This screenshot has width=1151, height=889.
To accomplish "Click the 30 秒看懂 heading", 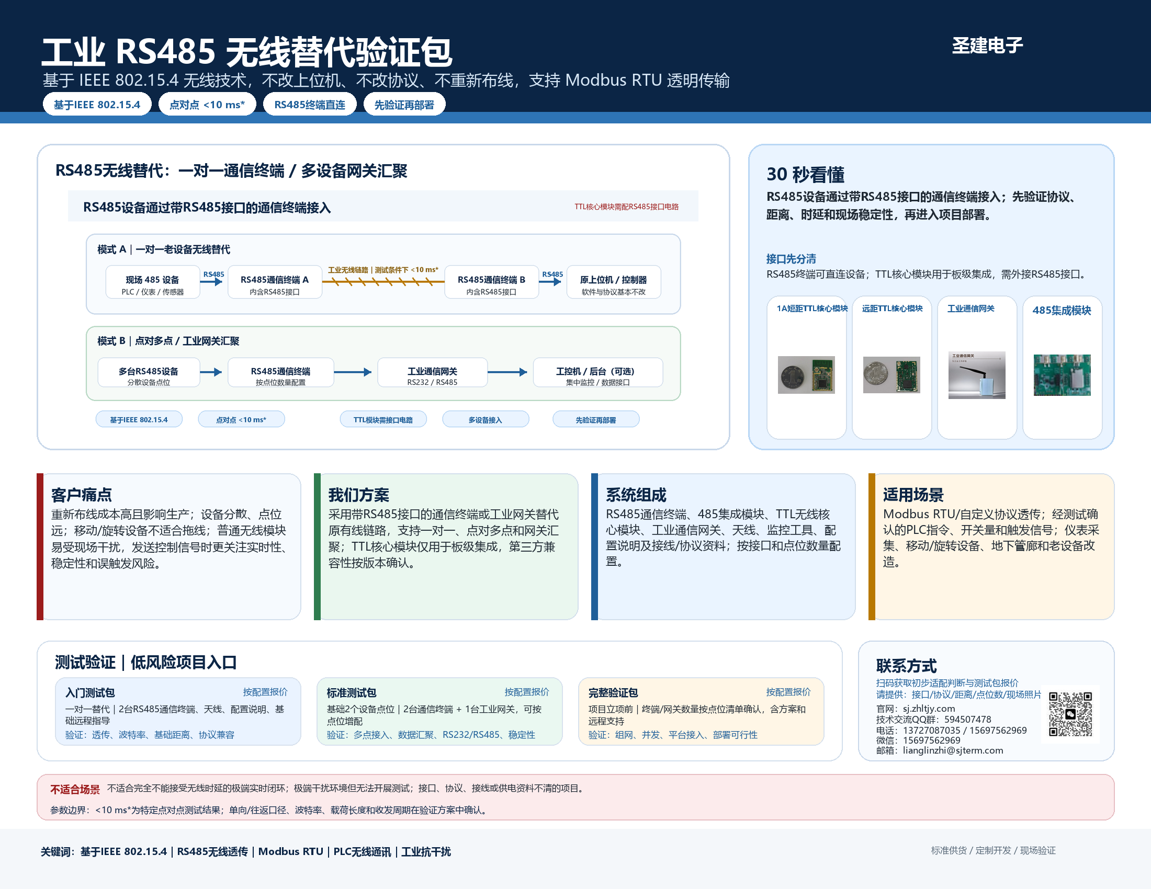I will tap(805, 174).
